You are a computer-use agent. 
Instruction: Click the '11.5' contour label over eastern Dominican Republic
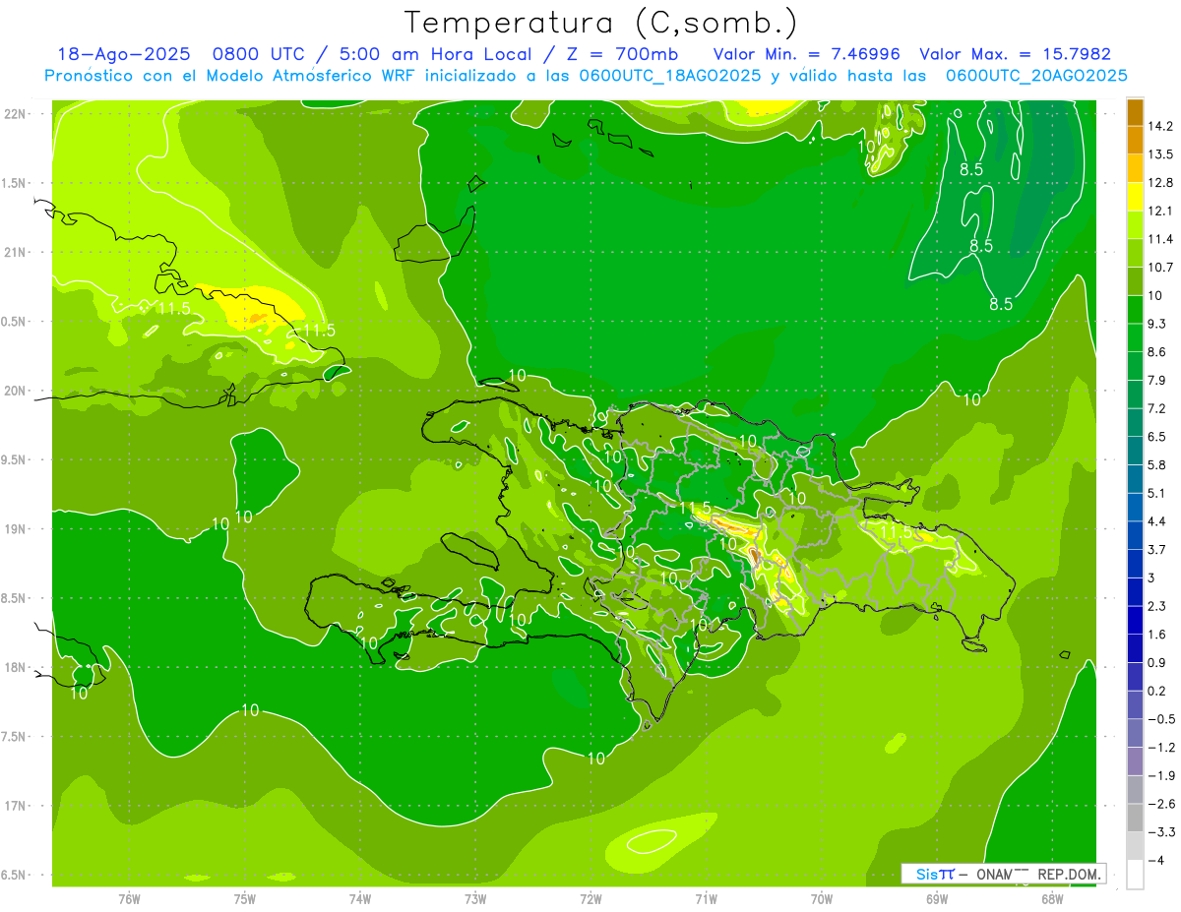897,532
